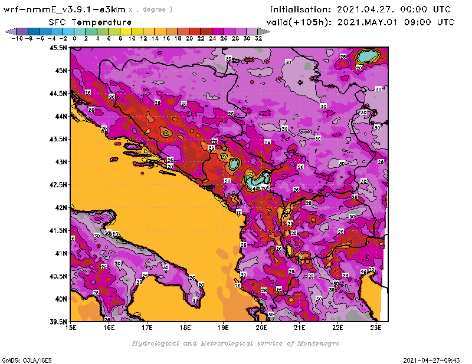
Task: Click the legend value '0'
Action: (74, 39)
